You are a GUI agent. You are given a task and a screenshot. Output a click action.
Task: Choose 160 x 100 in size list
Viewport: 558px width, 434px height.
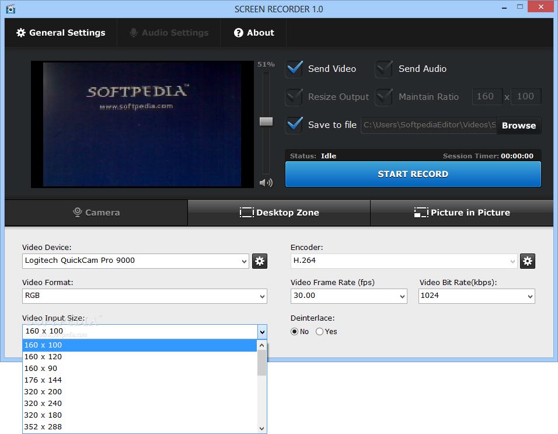139,345
